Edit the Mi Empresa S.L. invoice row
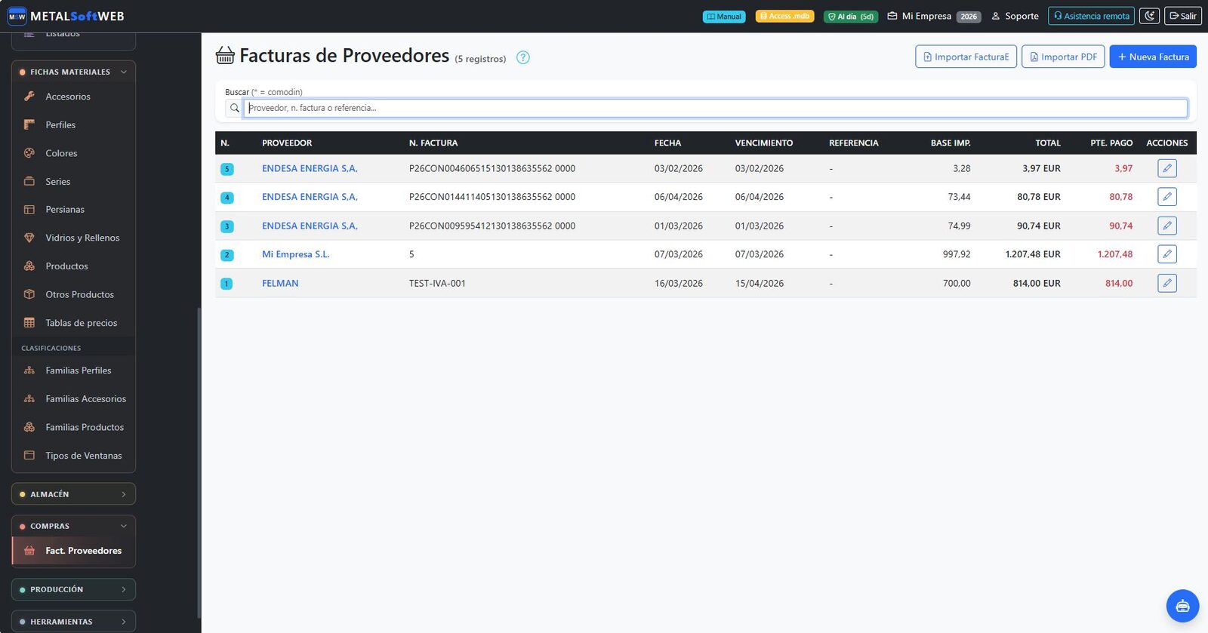This screenshot has width=1208, height=633. point(1167,254)
